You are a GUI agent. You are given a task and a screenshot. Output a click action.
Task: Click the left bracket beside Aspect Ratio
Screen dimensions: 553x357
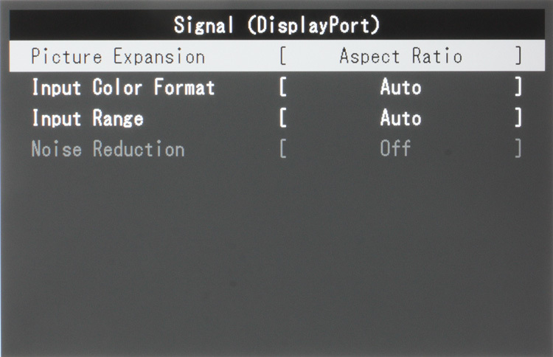[283, 57]
